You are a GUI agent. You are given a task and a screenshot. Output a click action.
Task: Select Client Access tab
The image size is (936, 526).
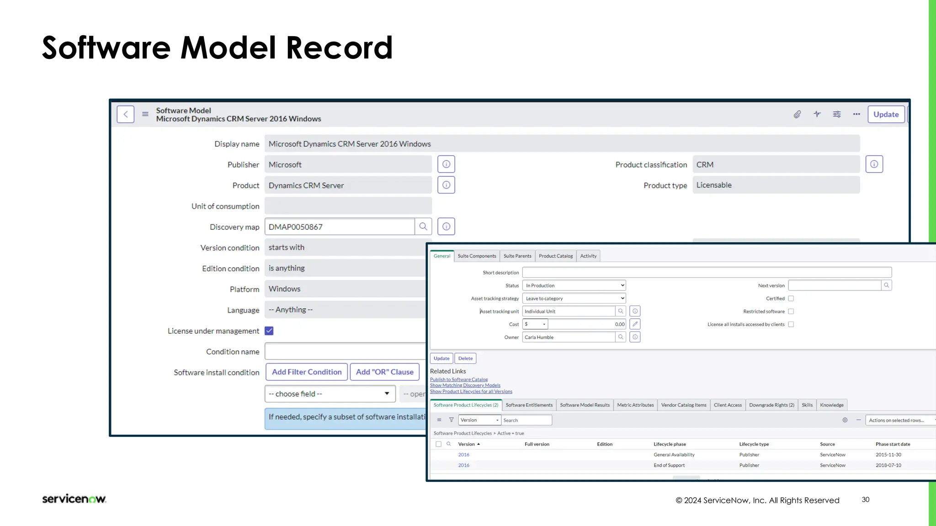point(728,405)
